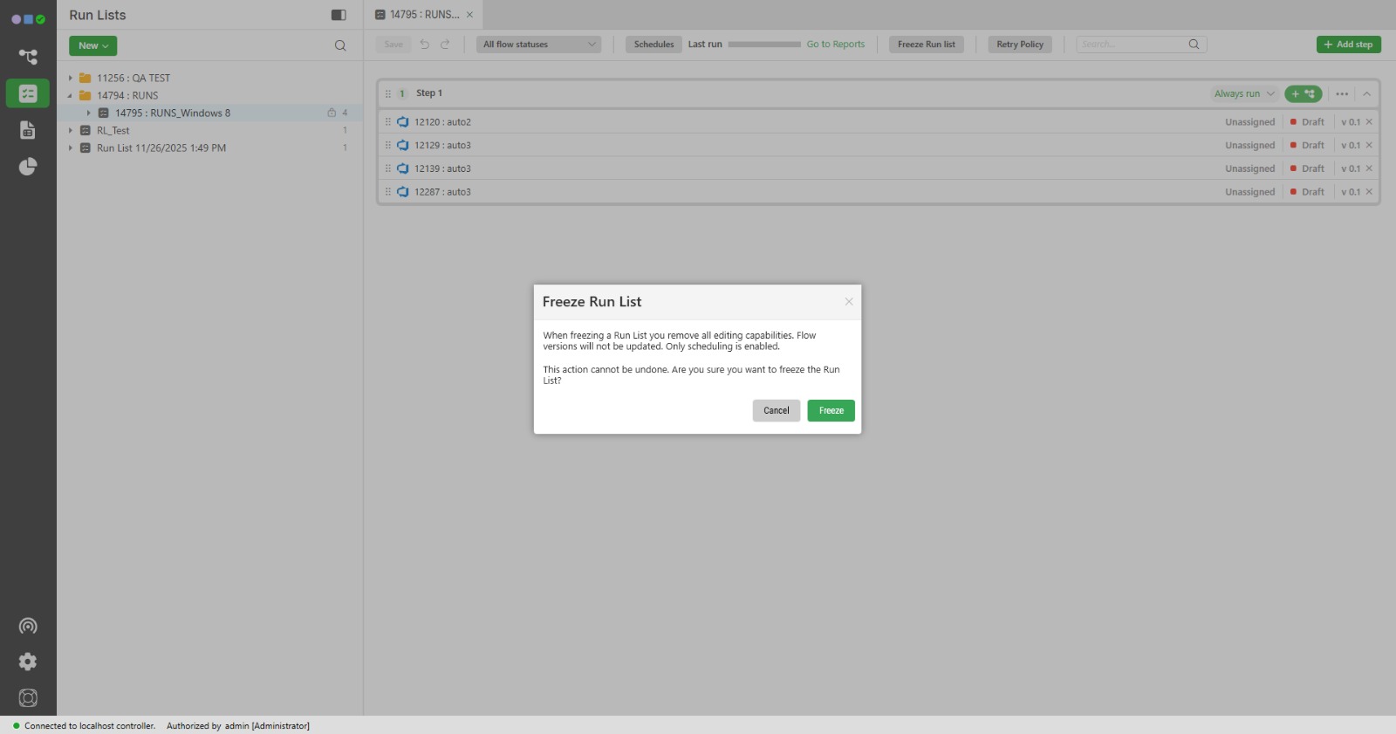The width and height of the screenshot is (1396, 734).
Task: Close the Freeze Run List dialog with X
Action: point(848,302)
